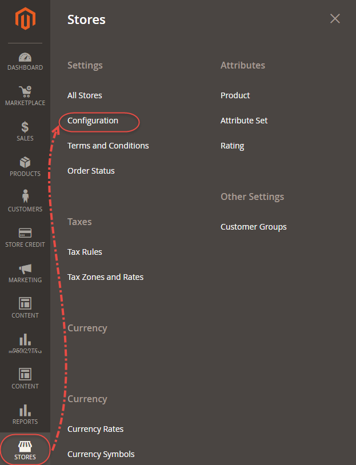Open Tax Rules
The width and height of the screenshot is (356, 465).
pyautogui.click(x=84, y=251)
